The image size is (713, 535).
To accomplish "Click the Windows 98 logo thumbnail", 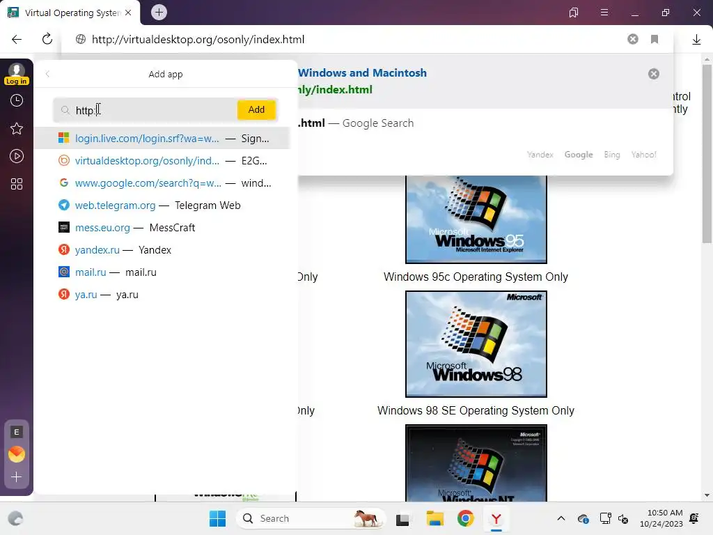I will pos(476,344).
